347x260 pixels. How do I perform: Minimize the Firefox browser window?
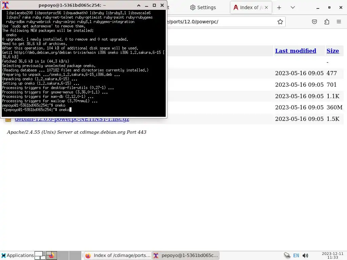tap(318, 8)
